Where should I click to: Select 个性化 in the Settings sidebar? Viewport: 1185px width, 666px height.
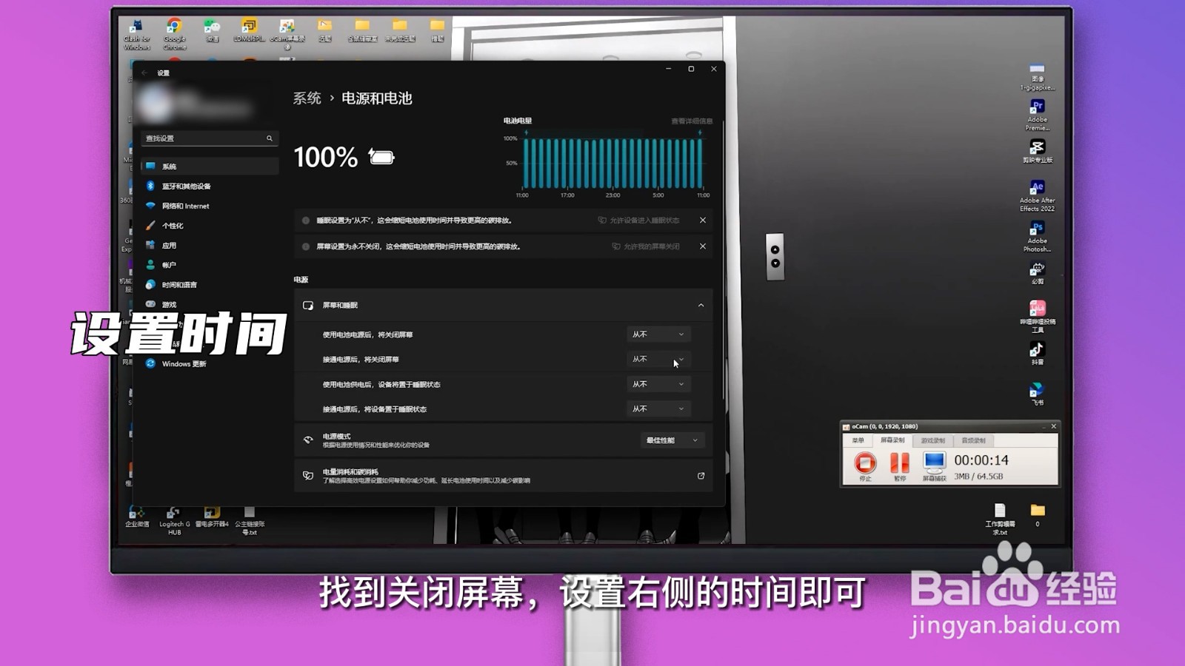173,226
